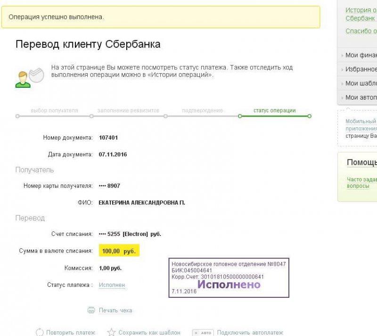
Task: Click the first grey step marker circle
Action: (x=17, y=116)
